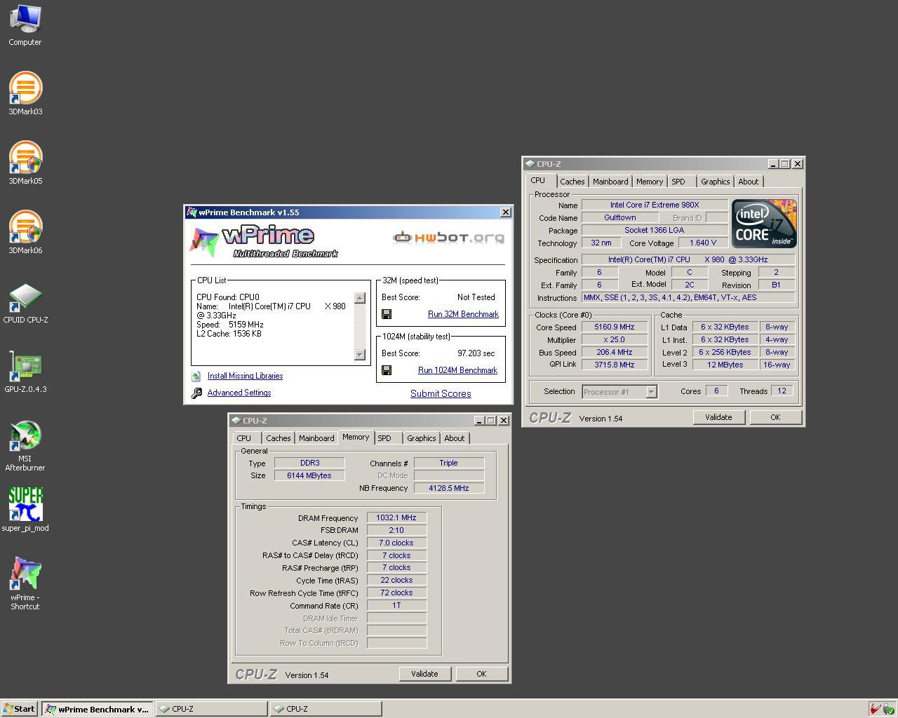Click the wPrime logo banner

point(264,242)
